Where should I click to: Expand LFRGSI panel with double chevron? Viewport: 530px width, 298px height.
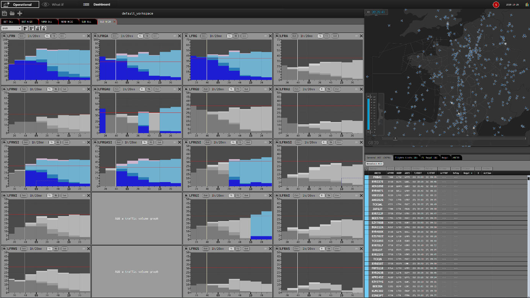[265, 142]
